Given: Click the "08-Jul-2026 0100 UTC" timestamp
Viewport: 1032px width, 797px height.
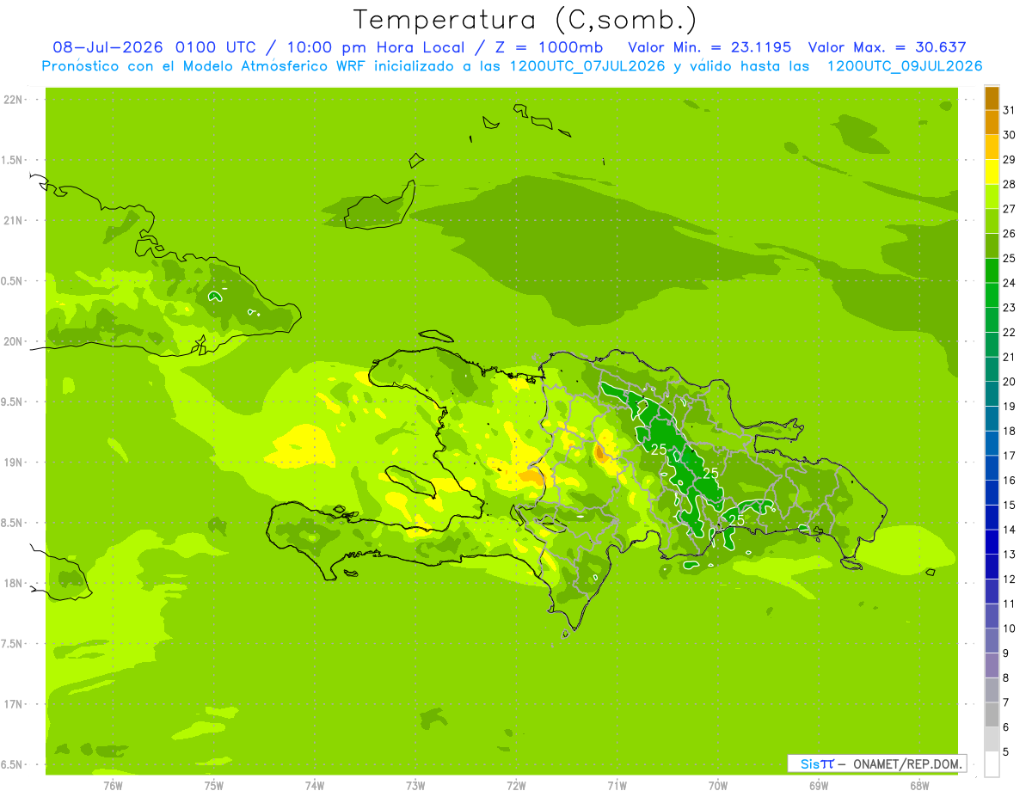Looking at the screenshot, I should [154, 47].
